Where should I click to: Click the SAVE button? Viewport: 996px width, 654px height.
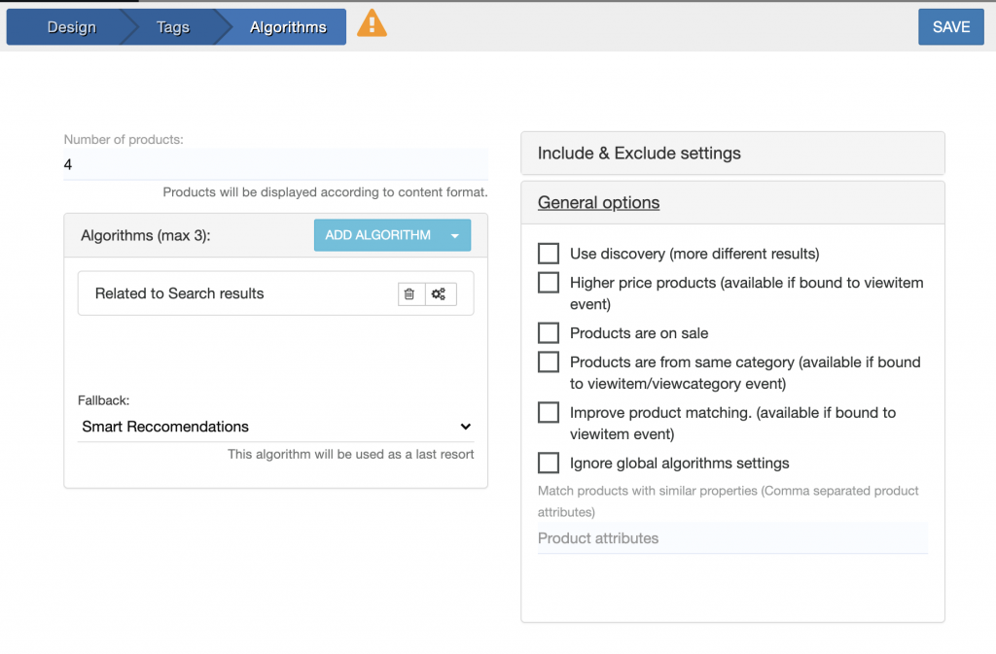tap(951, 26)
